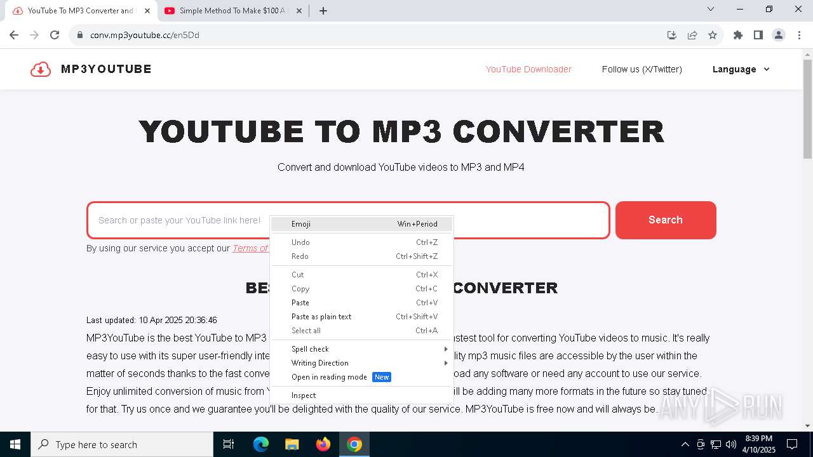Click the Last updated timestamp text
Screen dimensions: 813x457
click(152, 320)
